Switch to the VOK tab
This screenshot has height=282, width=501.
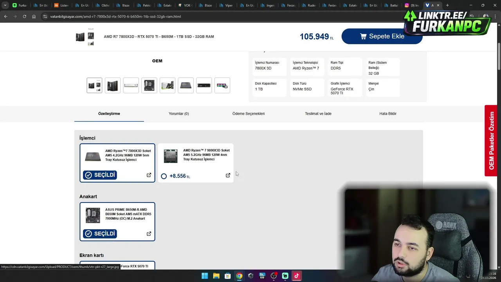(x=186, y=5)
